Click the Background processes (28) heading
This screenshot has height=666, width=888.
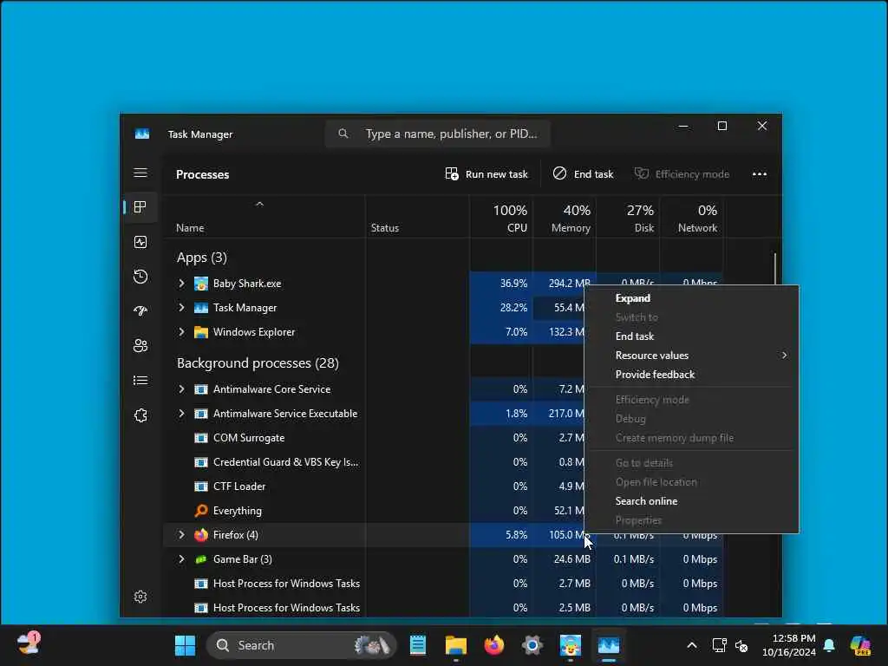258,363
